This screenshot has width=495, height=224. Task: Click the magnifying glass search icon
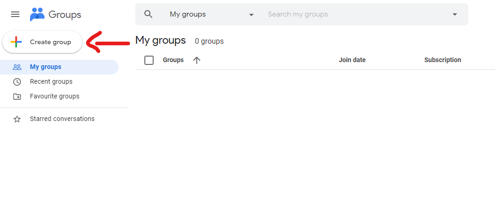tap(148, 14)
